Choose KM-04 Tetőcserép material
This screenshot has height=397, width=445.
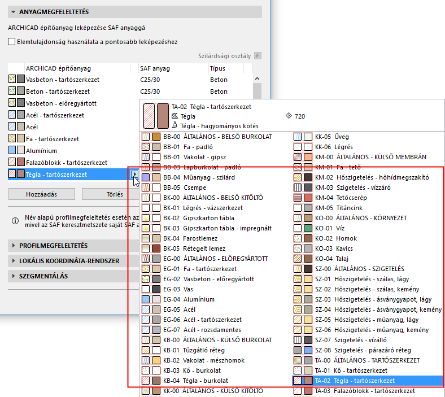[x=368, y=198]
